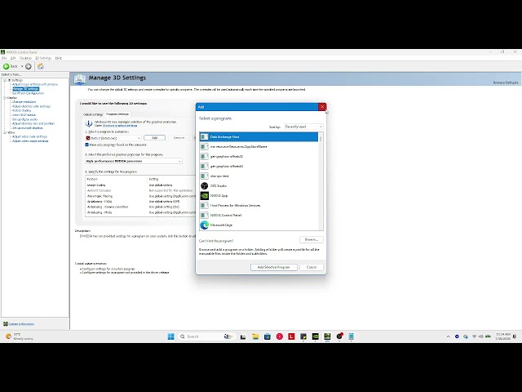Screen dimensions: 522x392
Task: Click the program list scrollbar thumb
Action: (x=321, y=137)
